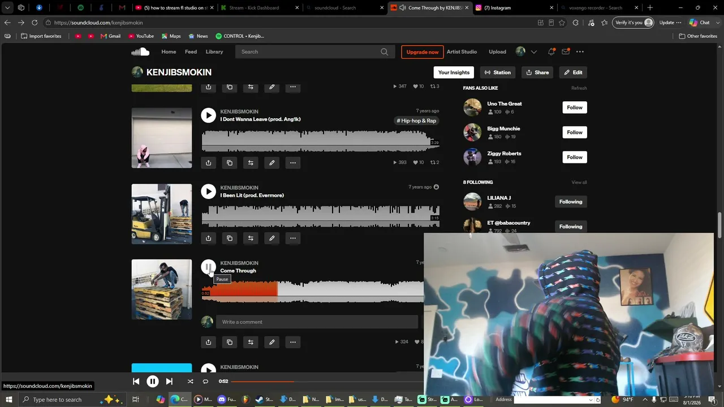
Task: Click the Write a comment field
Action: 317,322
